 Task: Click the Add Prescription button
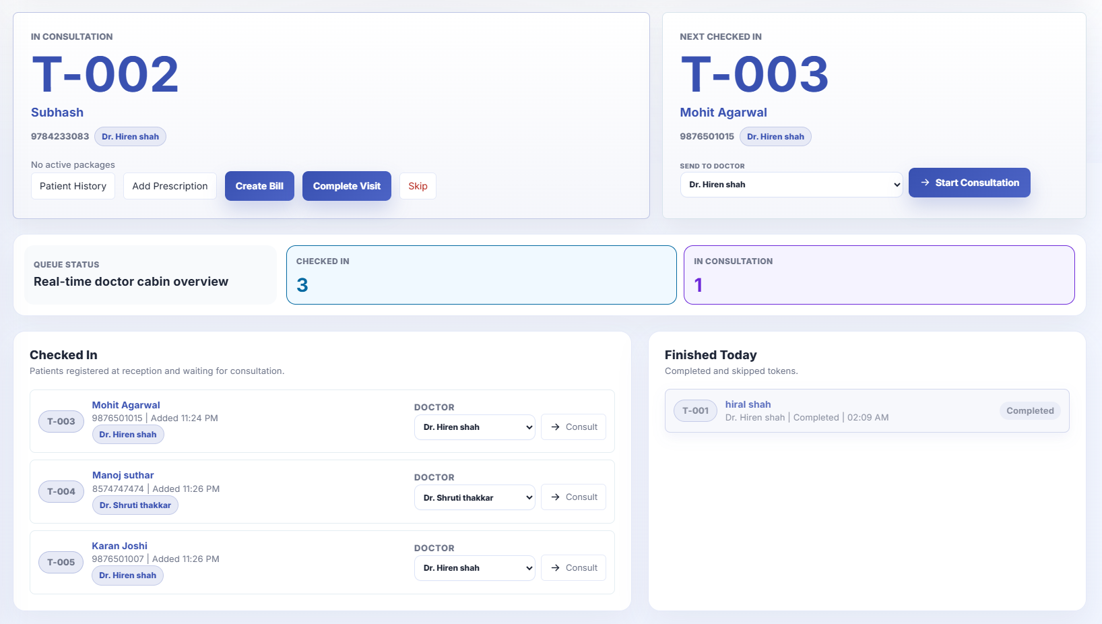click(x=170, y=186)
